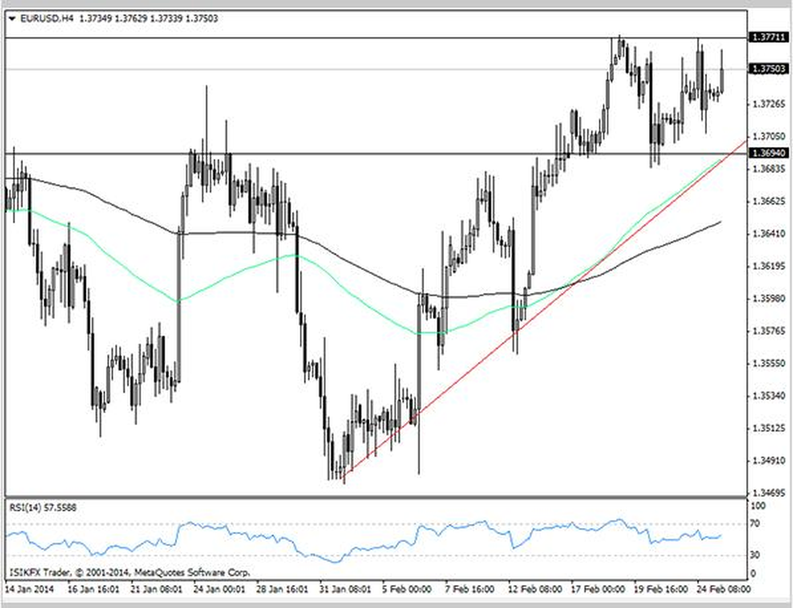
Task: Click the '1.35765' price axis value
Action: tap(769, 331)
